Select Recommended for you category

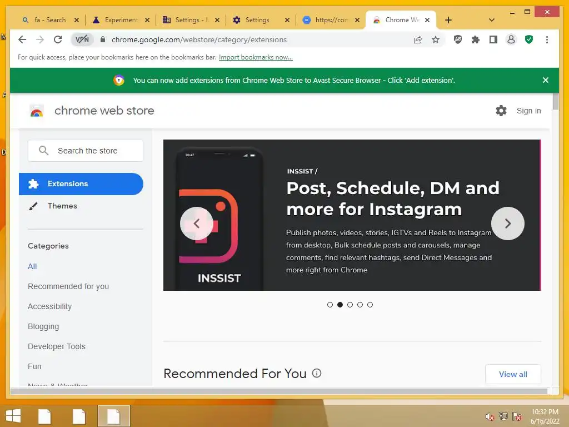click(x=68, y=286)
